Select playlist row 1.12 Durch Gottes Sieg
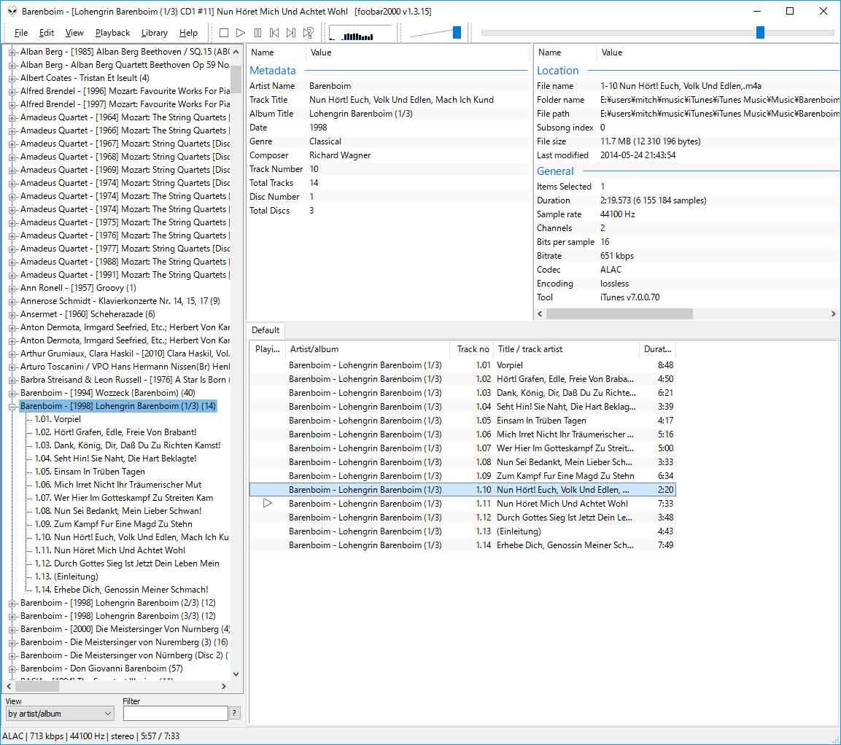This screenshot has width=841, height=745. coord(462,518)
